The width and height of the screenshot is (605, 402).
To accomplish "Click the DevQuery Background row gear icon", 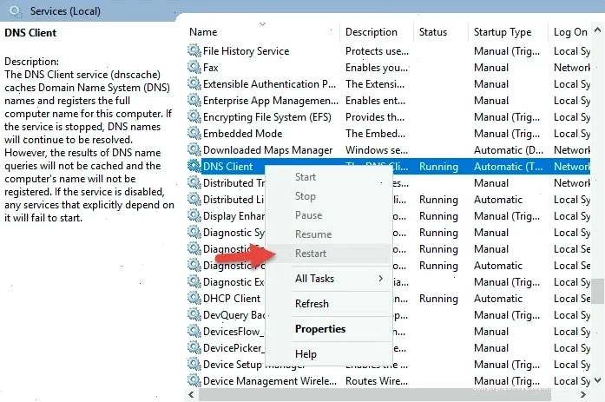I will (x=194, y=315).
